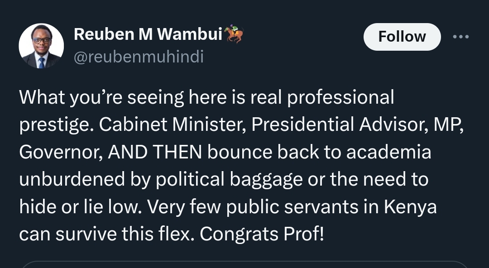Click 'political baggage' in the tweet text
The image size is (489, 268).
tap(229, 180)
